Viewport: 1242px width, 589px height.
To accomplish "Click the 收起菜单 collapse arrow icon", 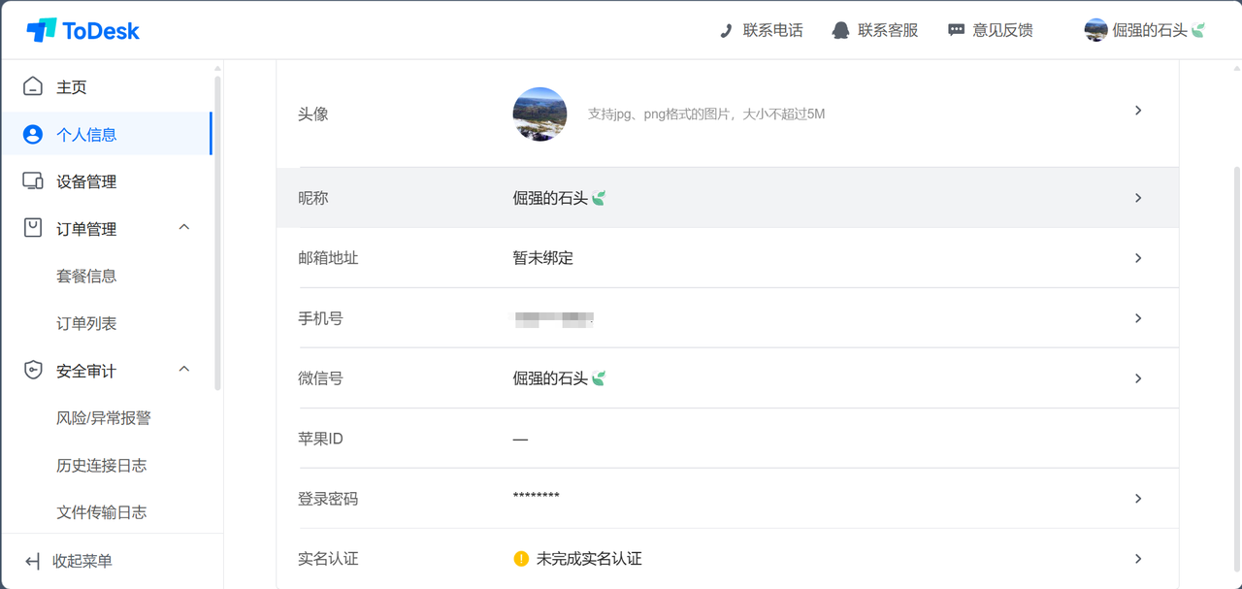I will (x=32, y=561).
